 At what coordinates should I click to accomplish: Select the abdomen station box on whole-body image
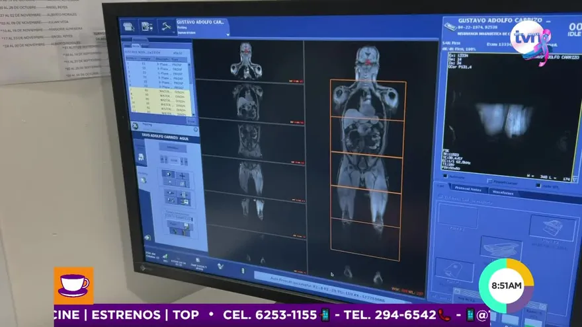click(367, 137)
